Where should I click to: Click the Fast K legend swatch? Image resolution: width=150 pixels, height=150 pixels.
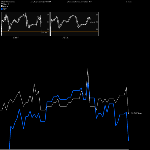[2, 6]
